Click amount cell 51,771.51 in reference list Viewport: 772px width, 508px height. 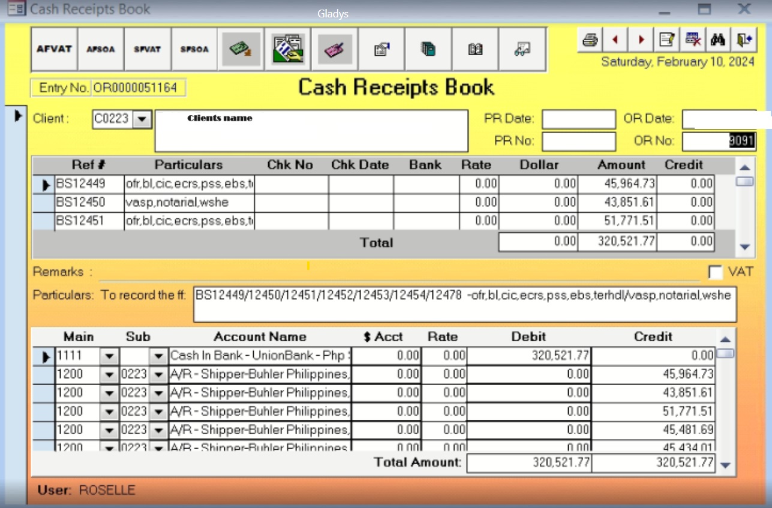point(618,221)
